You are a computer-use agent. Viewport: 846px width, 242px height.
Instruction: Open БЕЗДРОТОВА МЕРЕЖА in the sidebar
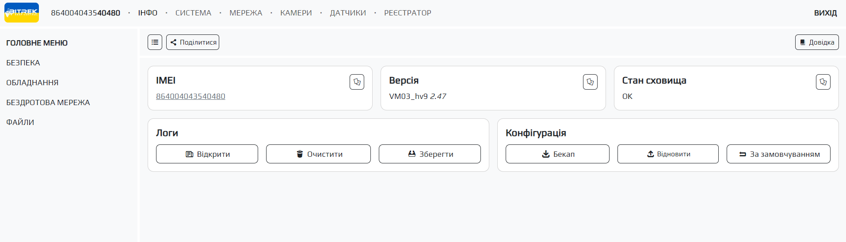48,102
